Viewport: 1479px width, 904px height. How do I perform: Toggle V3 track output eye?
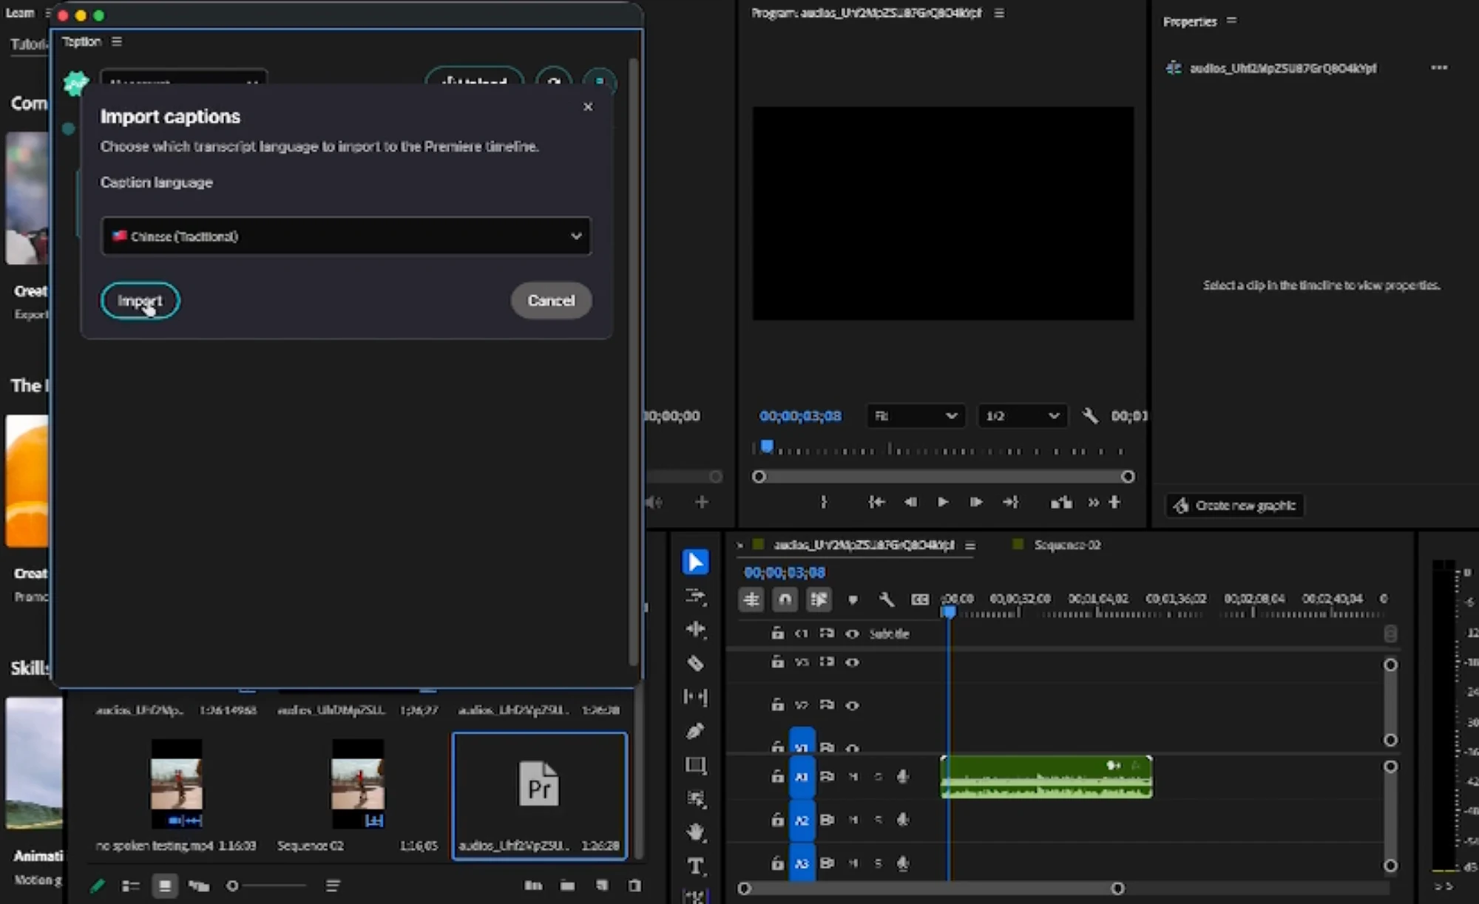pyautogui.click(x=852, y=662)
